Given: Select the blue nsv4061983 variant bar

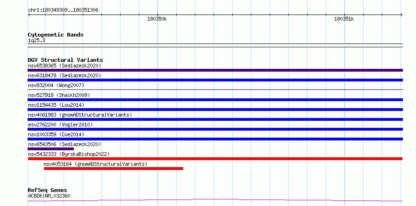Looking at the screenshot, I should tap(215, 119).
